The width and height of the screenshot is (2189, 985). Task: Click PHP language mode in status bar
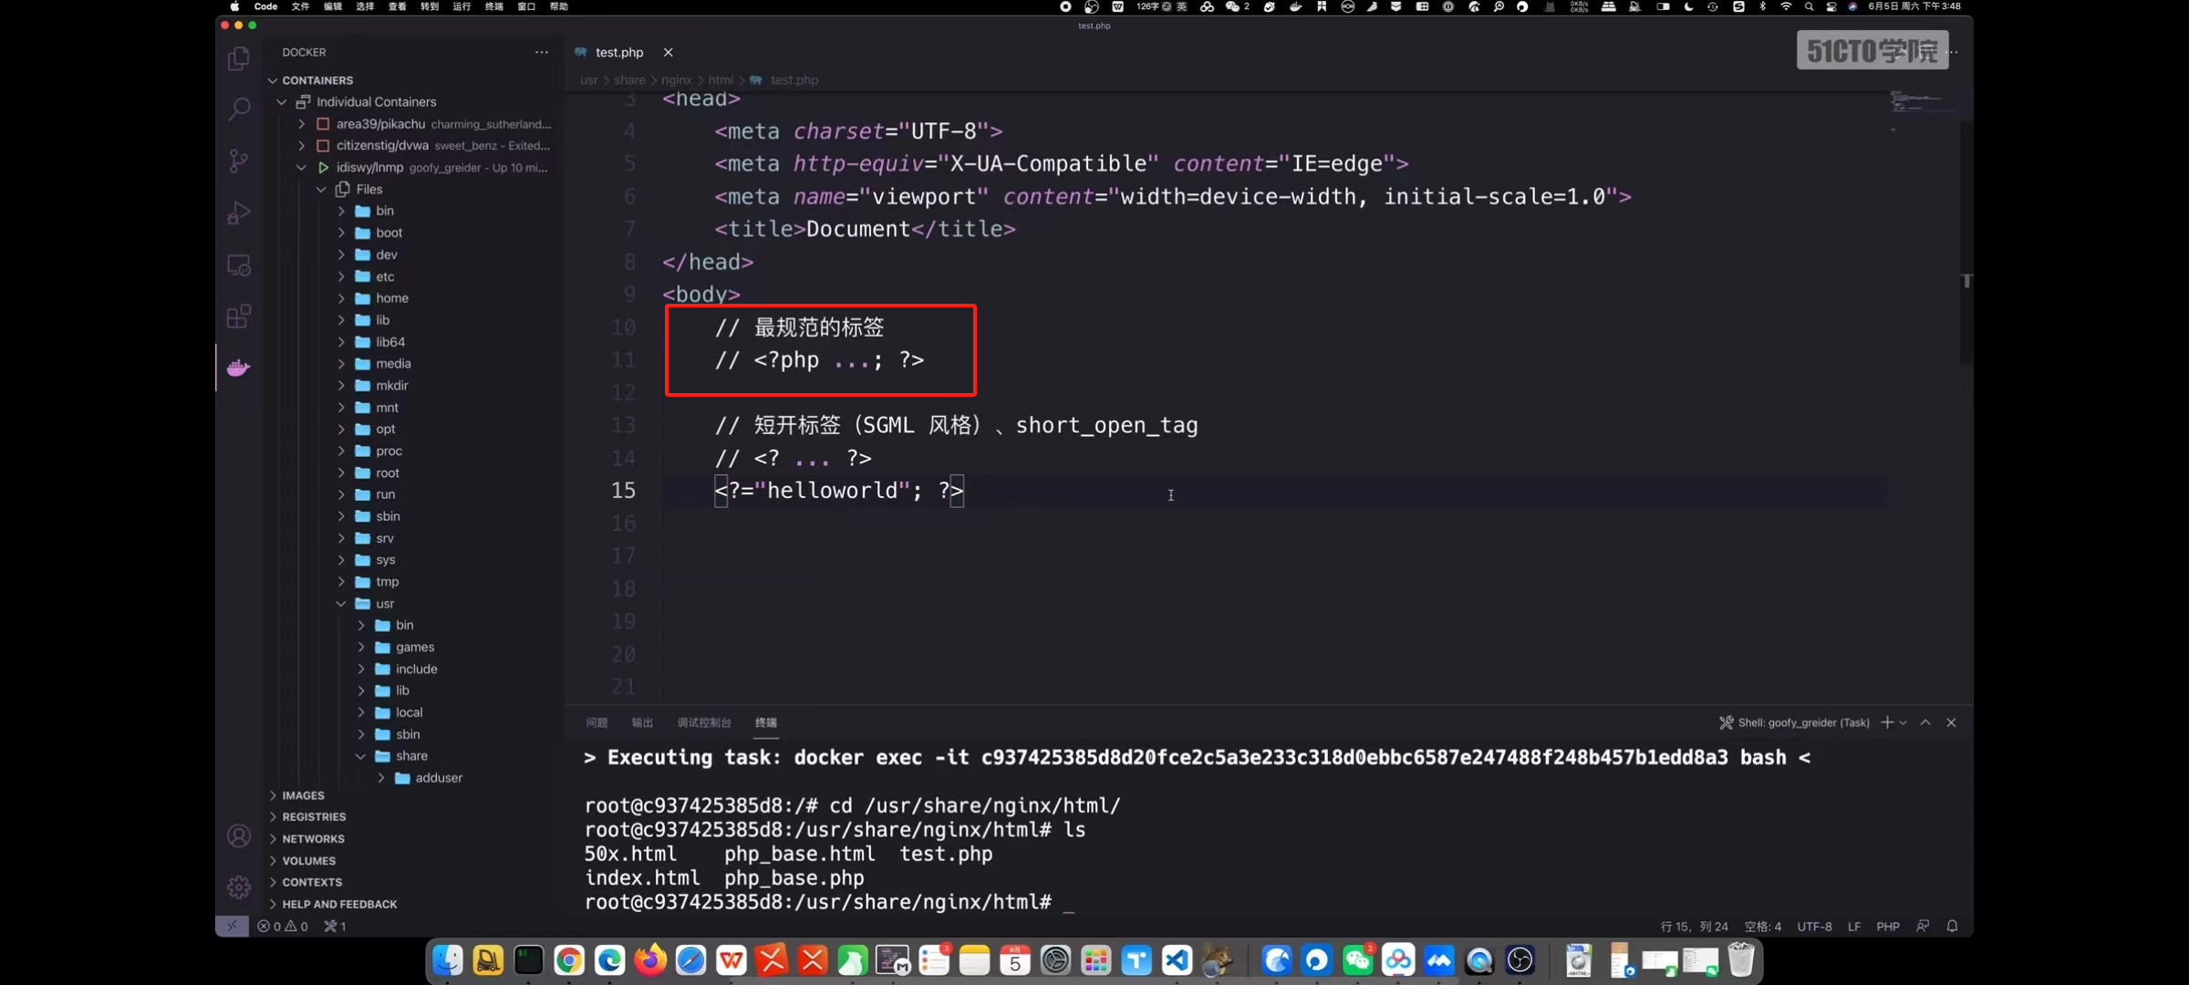tap(1887, 926)
